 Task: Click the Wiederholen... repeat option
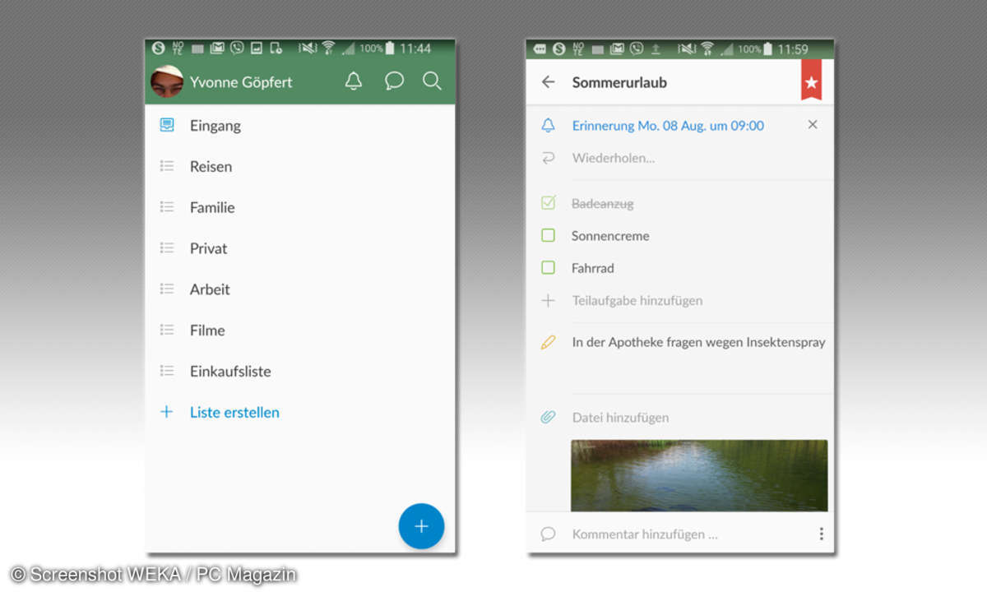click(x=614, y=157)
